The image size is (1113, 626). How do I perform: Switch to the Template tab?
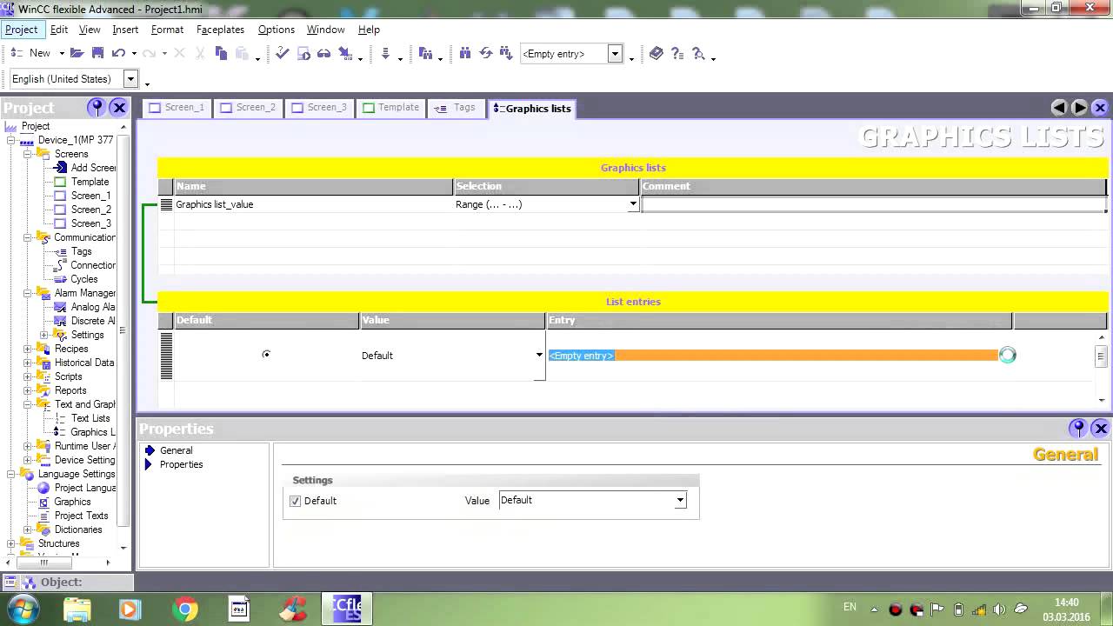point(390,108)
